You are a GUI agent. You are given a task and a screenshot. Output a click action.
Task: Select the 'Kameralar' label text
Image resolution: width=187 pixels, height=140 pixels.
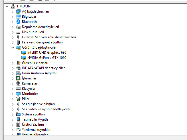coord(30,83)
